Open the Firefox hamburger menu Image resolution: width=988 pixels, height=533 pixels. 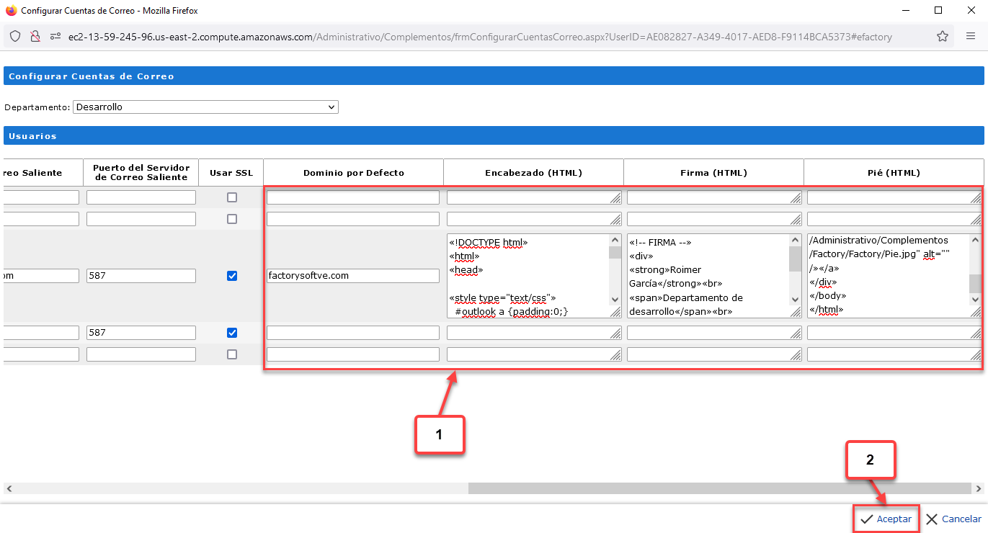click(x=971, y=36)
